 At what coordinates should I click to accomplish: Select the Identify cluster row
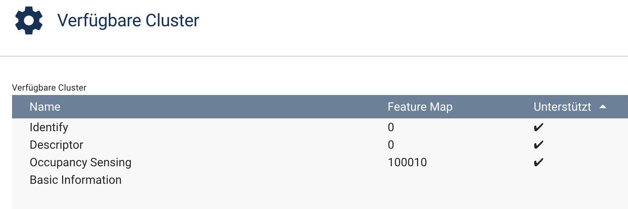click(49, 127)
